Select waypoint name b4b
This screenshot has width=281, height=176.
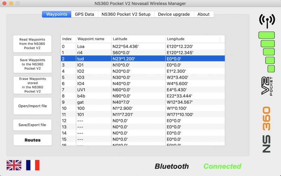click(81, 96)
